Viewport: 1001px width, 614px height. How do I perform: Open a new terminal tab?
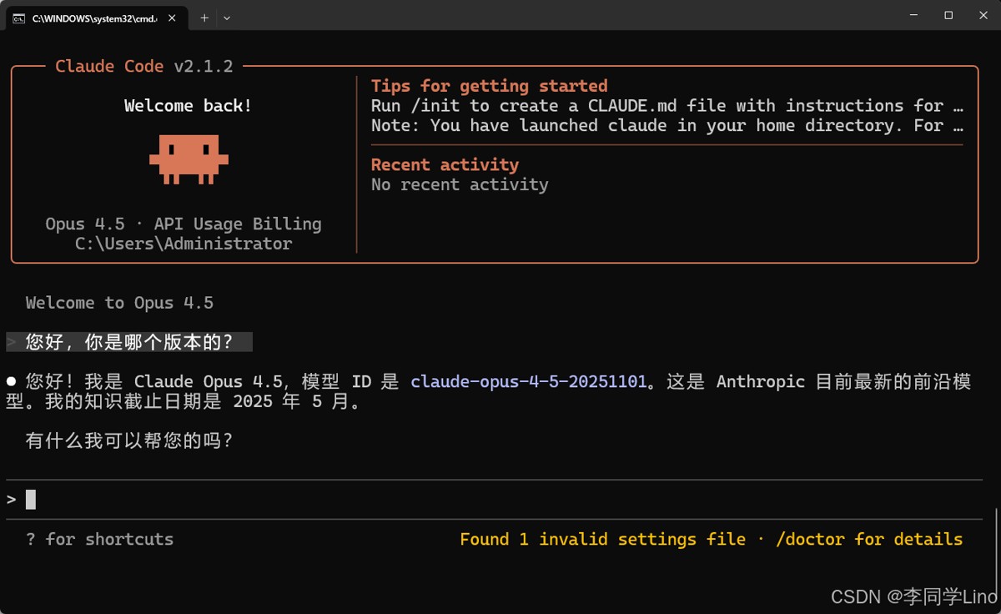click(204, 18)
